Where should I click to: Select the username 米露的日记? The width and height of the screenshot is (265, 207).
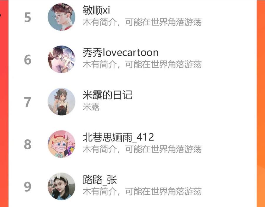point(107,95)
